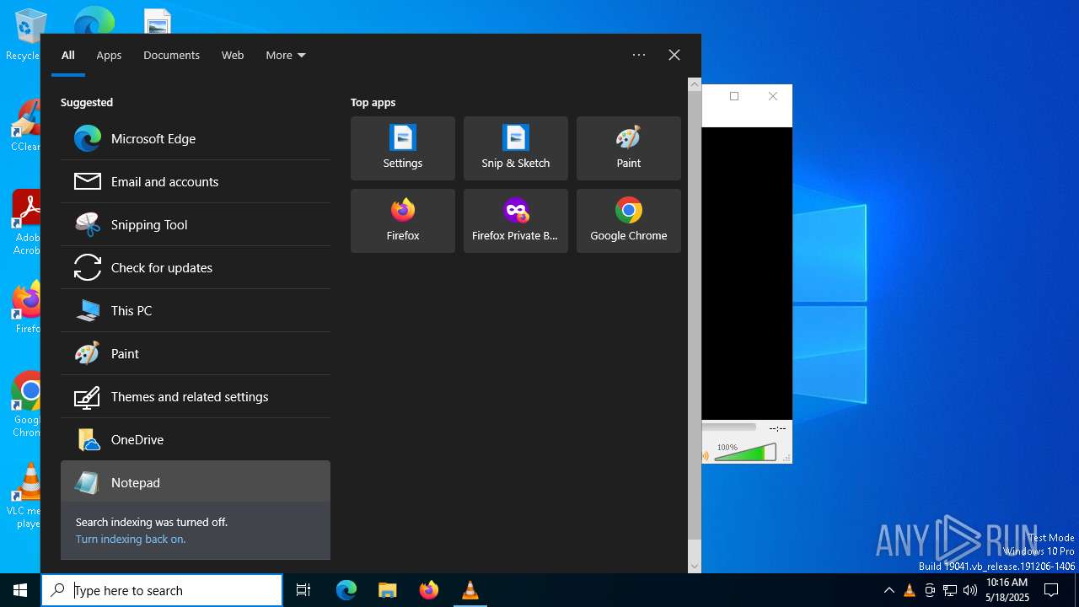Open Snip & Sketch tile
Screen dimensions: 1079x607
(516, 148)
